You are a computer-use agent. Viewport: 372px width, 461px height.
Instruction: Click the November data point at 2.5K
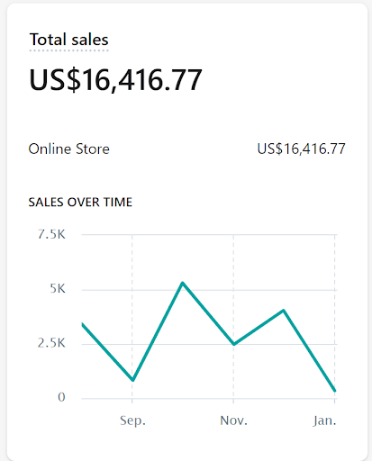coord(234,344)
